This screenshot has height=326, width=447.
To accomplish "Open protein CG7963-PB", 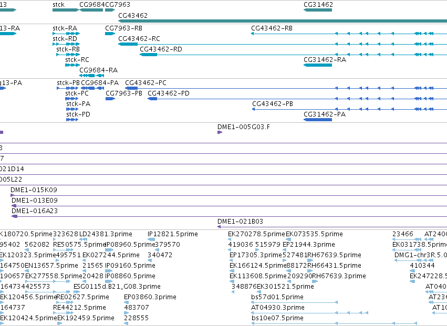I will (124, 93).
